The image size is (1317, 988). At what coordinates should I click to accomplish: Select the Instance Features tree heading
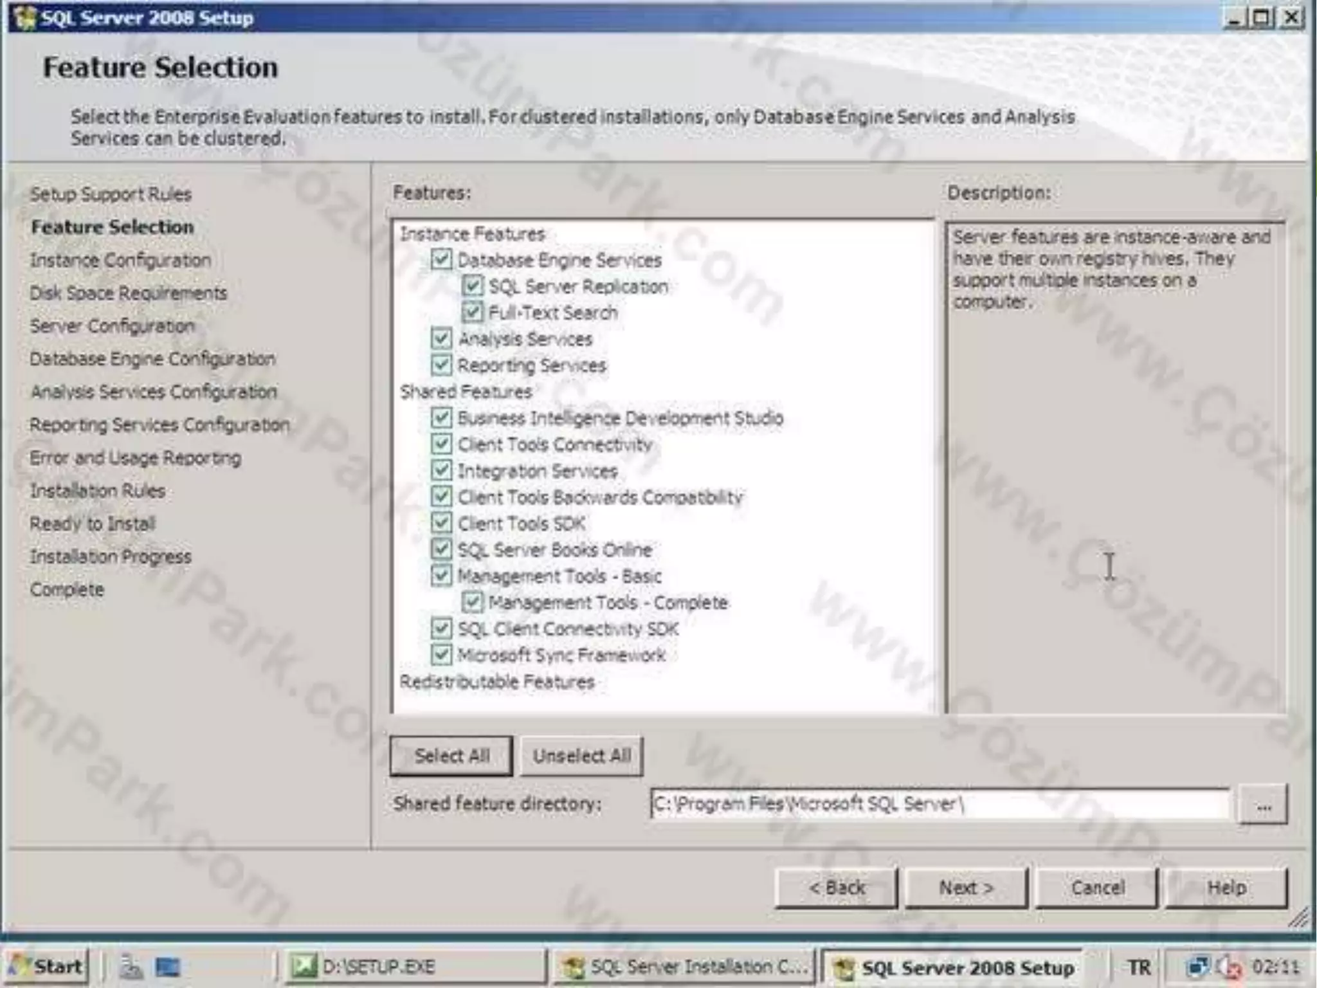[472, 233]
